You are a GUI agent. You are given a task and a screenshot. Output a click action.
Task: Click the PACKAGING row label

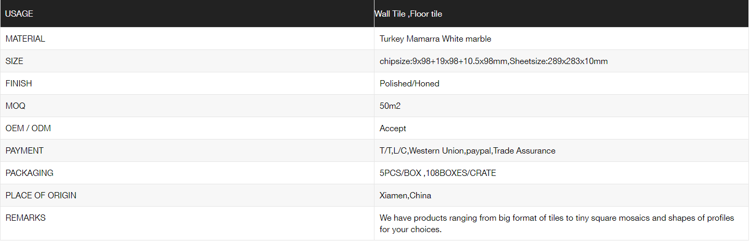30,173
